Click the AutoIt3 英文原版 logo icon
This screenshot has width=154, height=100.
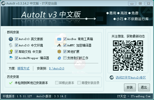(x=11, y=39)
